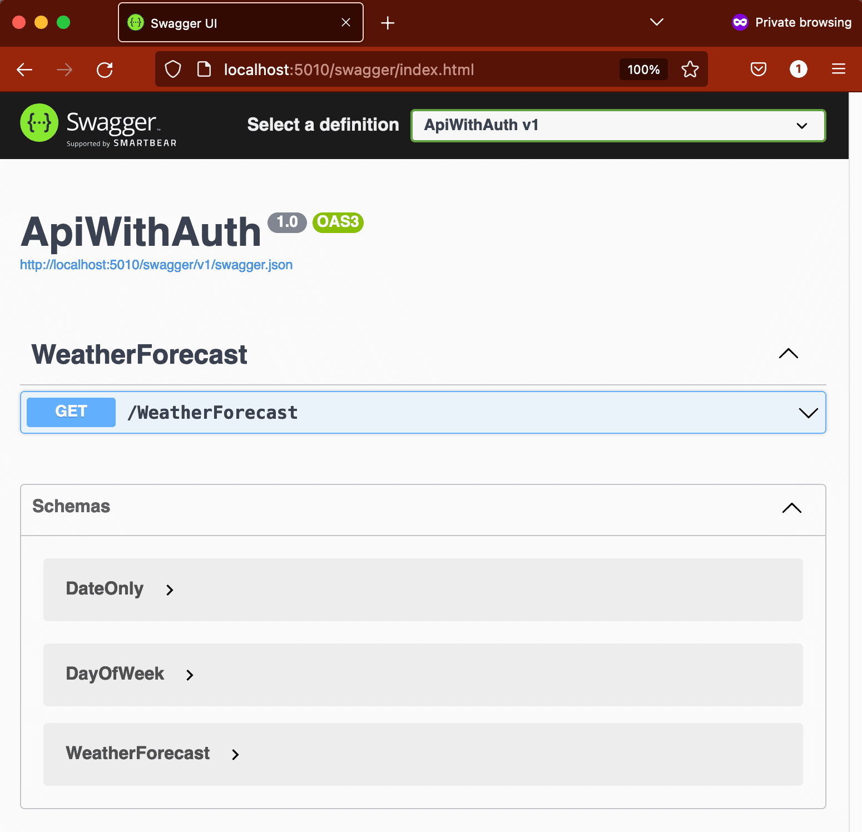862x832 pixels.
Task: Click the Private browsing mask icon
Action: (x=740, y=22)
